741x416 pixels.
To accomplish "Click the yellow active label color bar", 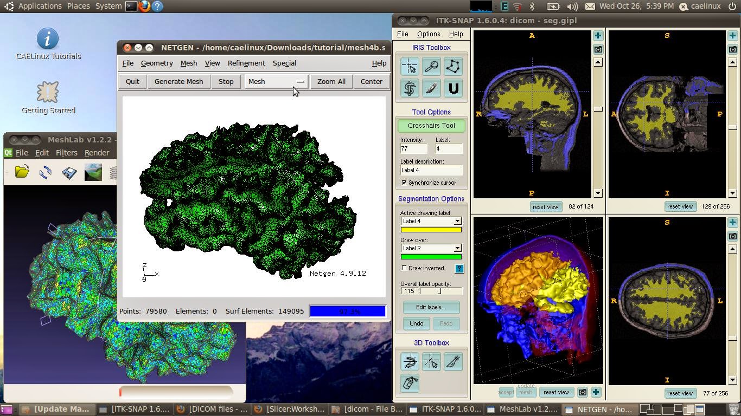I will (431, 230).
